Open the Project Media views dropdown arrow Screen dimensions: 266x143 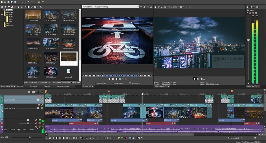tap(38, 7)
